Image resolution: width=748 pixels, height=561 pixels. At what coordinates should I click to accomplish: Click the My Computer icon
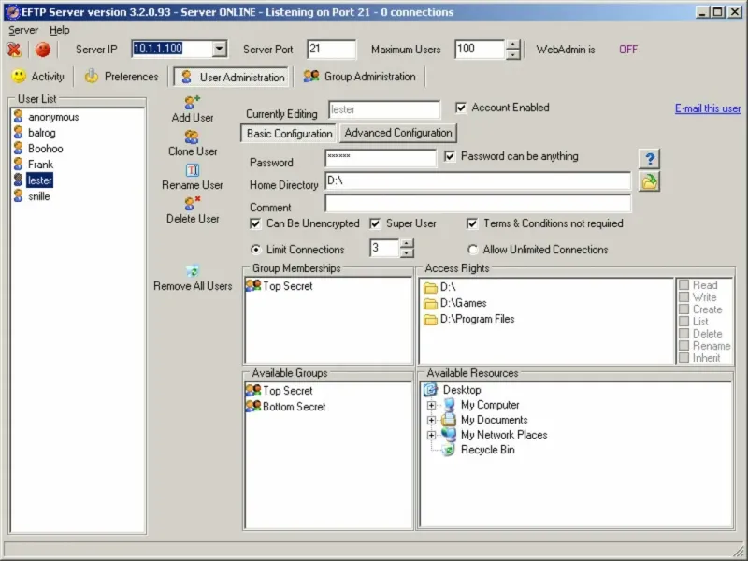click(x=449, y=405)
